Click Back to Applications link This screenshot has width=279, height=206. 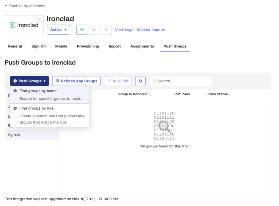(x=25, y=6)
